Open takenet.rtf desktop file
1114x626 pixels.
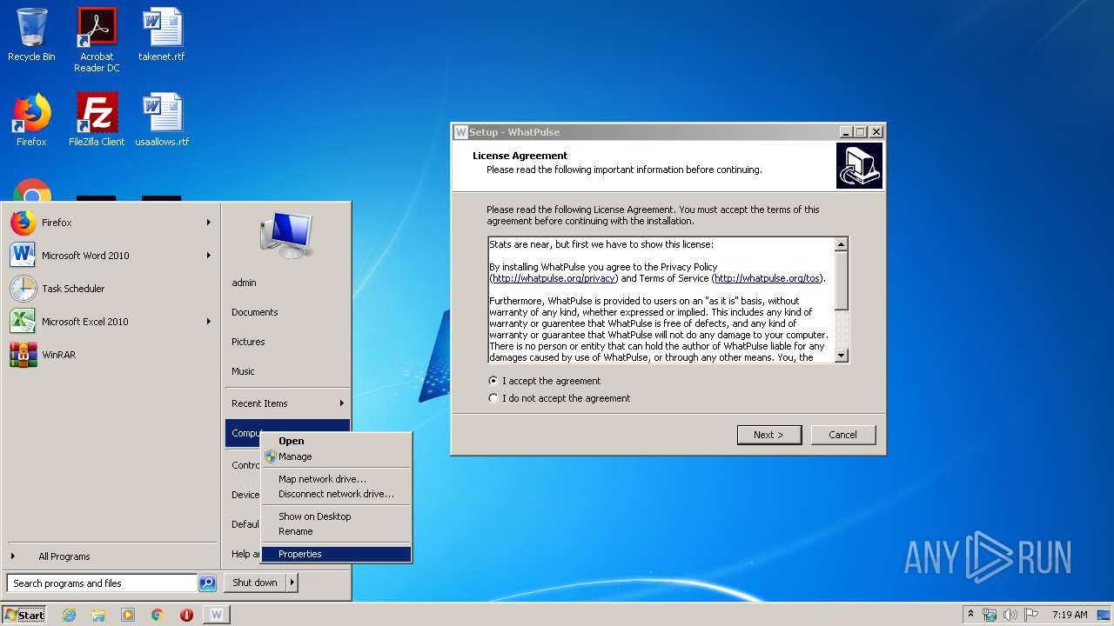click(x=162, y=35)
